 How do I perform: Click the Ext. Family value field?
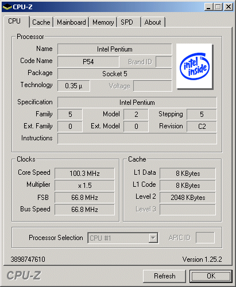[70, 127]
